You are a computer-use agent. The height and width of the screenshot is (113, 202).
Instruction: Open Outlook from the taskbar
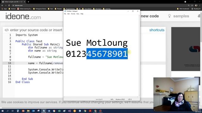point(33,111)
